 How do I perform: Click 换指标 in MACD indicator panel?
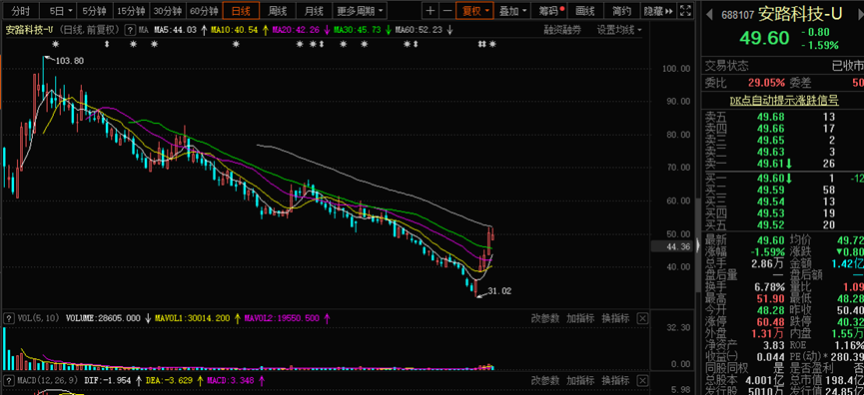pos(615,380)
